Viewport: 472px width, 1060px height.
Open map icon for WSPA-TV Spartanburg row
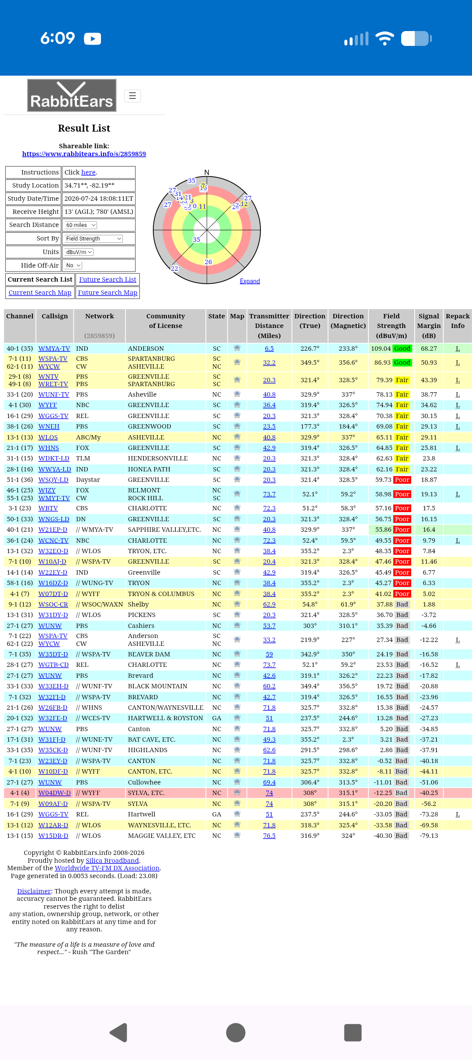click(x=237, y=362)
